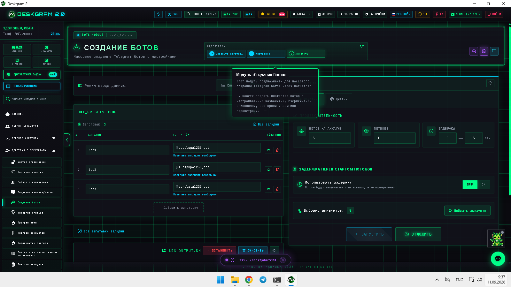Open Telegram from the Windows taskbar
511x287 pixels.
pyautogui.click(x=263, y=280)
